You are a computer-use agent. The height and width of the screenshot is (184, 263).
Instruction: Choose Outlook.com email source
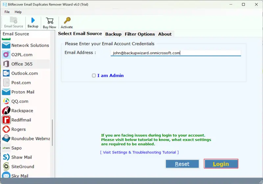pos(24,73)
